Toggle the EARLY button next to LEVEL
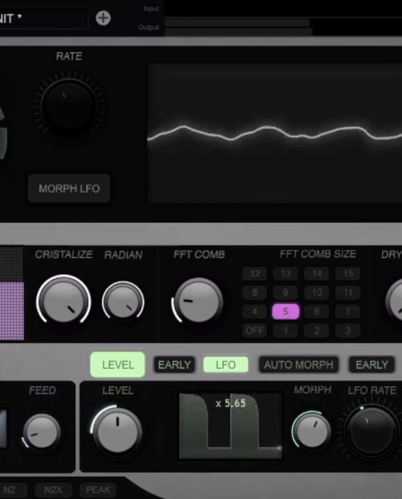 click(174, 364)
